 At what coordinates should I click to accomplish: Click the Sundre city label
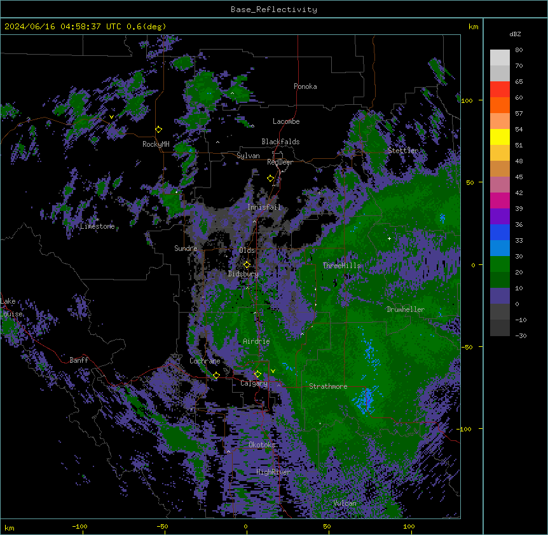click(x=186, y=248)
